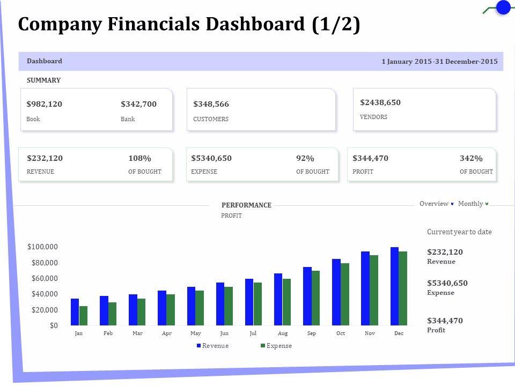
Task: Click the 108% of bought figure
Action: point(139,159)
